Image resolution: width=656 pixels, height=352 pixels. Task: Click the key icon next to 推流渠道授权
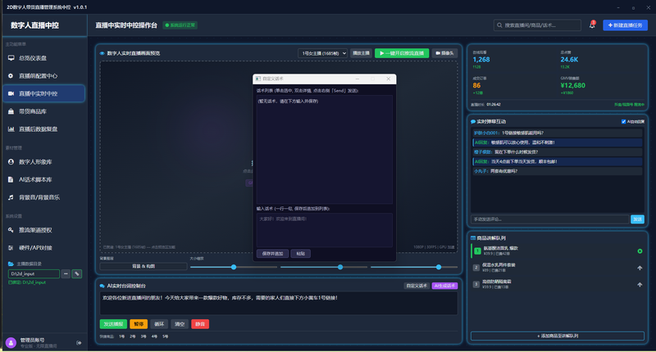click(x=11, y=230)
